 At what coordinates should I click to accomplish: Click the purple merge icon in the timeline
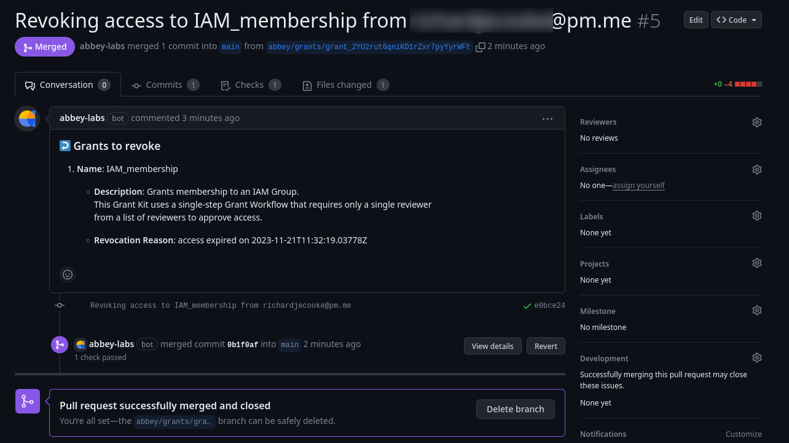click(x=60, y=345)
